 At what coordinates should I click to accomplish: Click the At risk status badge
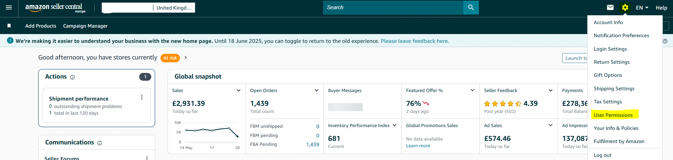click(x=170, y=58)
